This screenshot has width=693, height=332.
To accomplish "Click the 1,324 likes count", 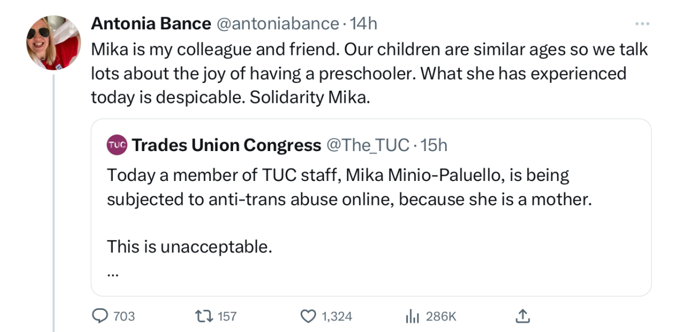I will point(337,317).
